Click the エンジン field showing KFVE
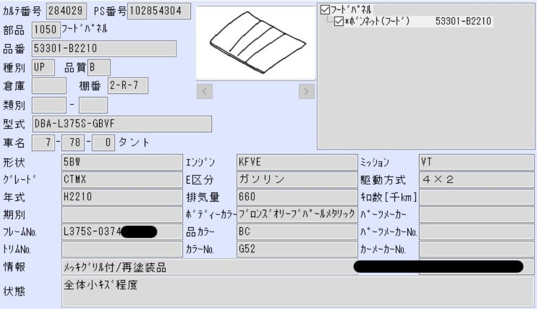The width and height of the screenshot is (537, 309). tap(297, 163)
